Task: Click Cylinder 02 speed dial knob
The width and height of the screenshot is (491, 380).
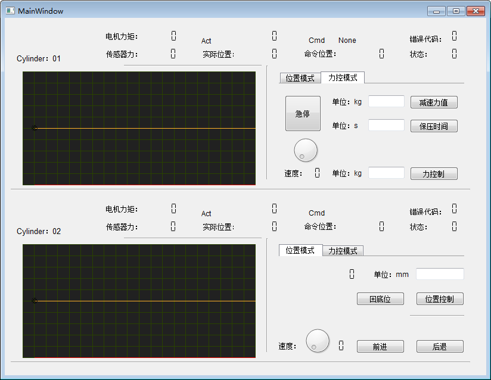Action: tap(318, 341)
